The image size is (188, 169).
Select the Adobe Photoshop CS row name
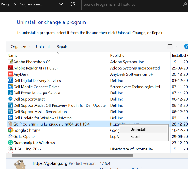click(x=32, y=62)
